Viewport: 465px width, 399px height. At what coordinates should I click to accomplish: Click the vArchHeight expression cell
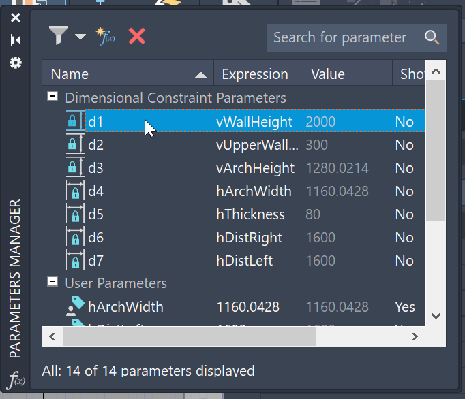(x=255, y=168)
